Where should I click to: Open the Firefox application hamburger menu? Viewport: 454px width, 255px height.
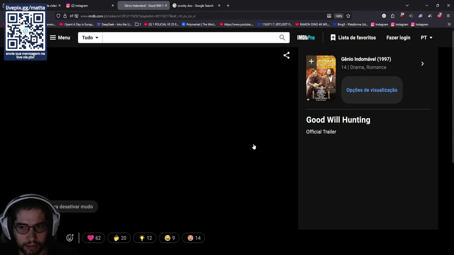point(449,16)
